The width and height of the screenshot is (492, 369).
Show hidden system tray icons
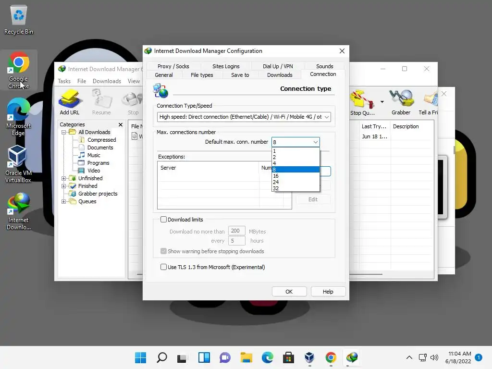(409, 357)
